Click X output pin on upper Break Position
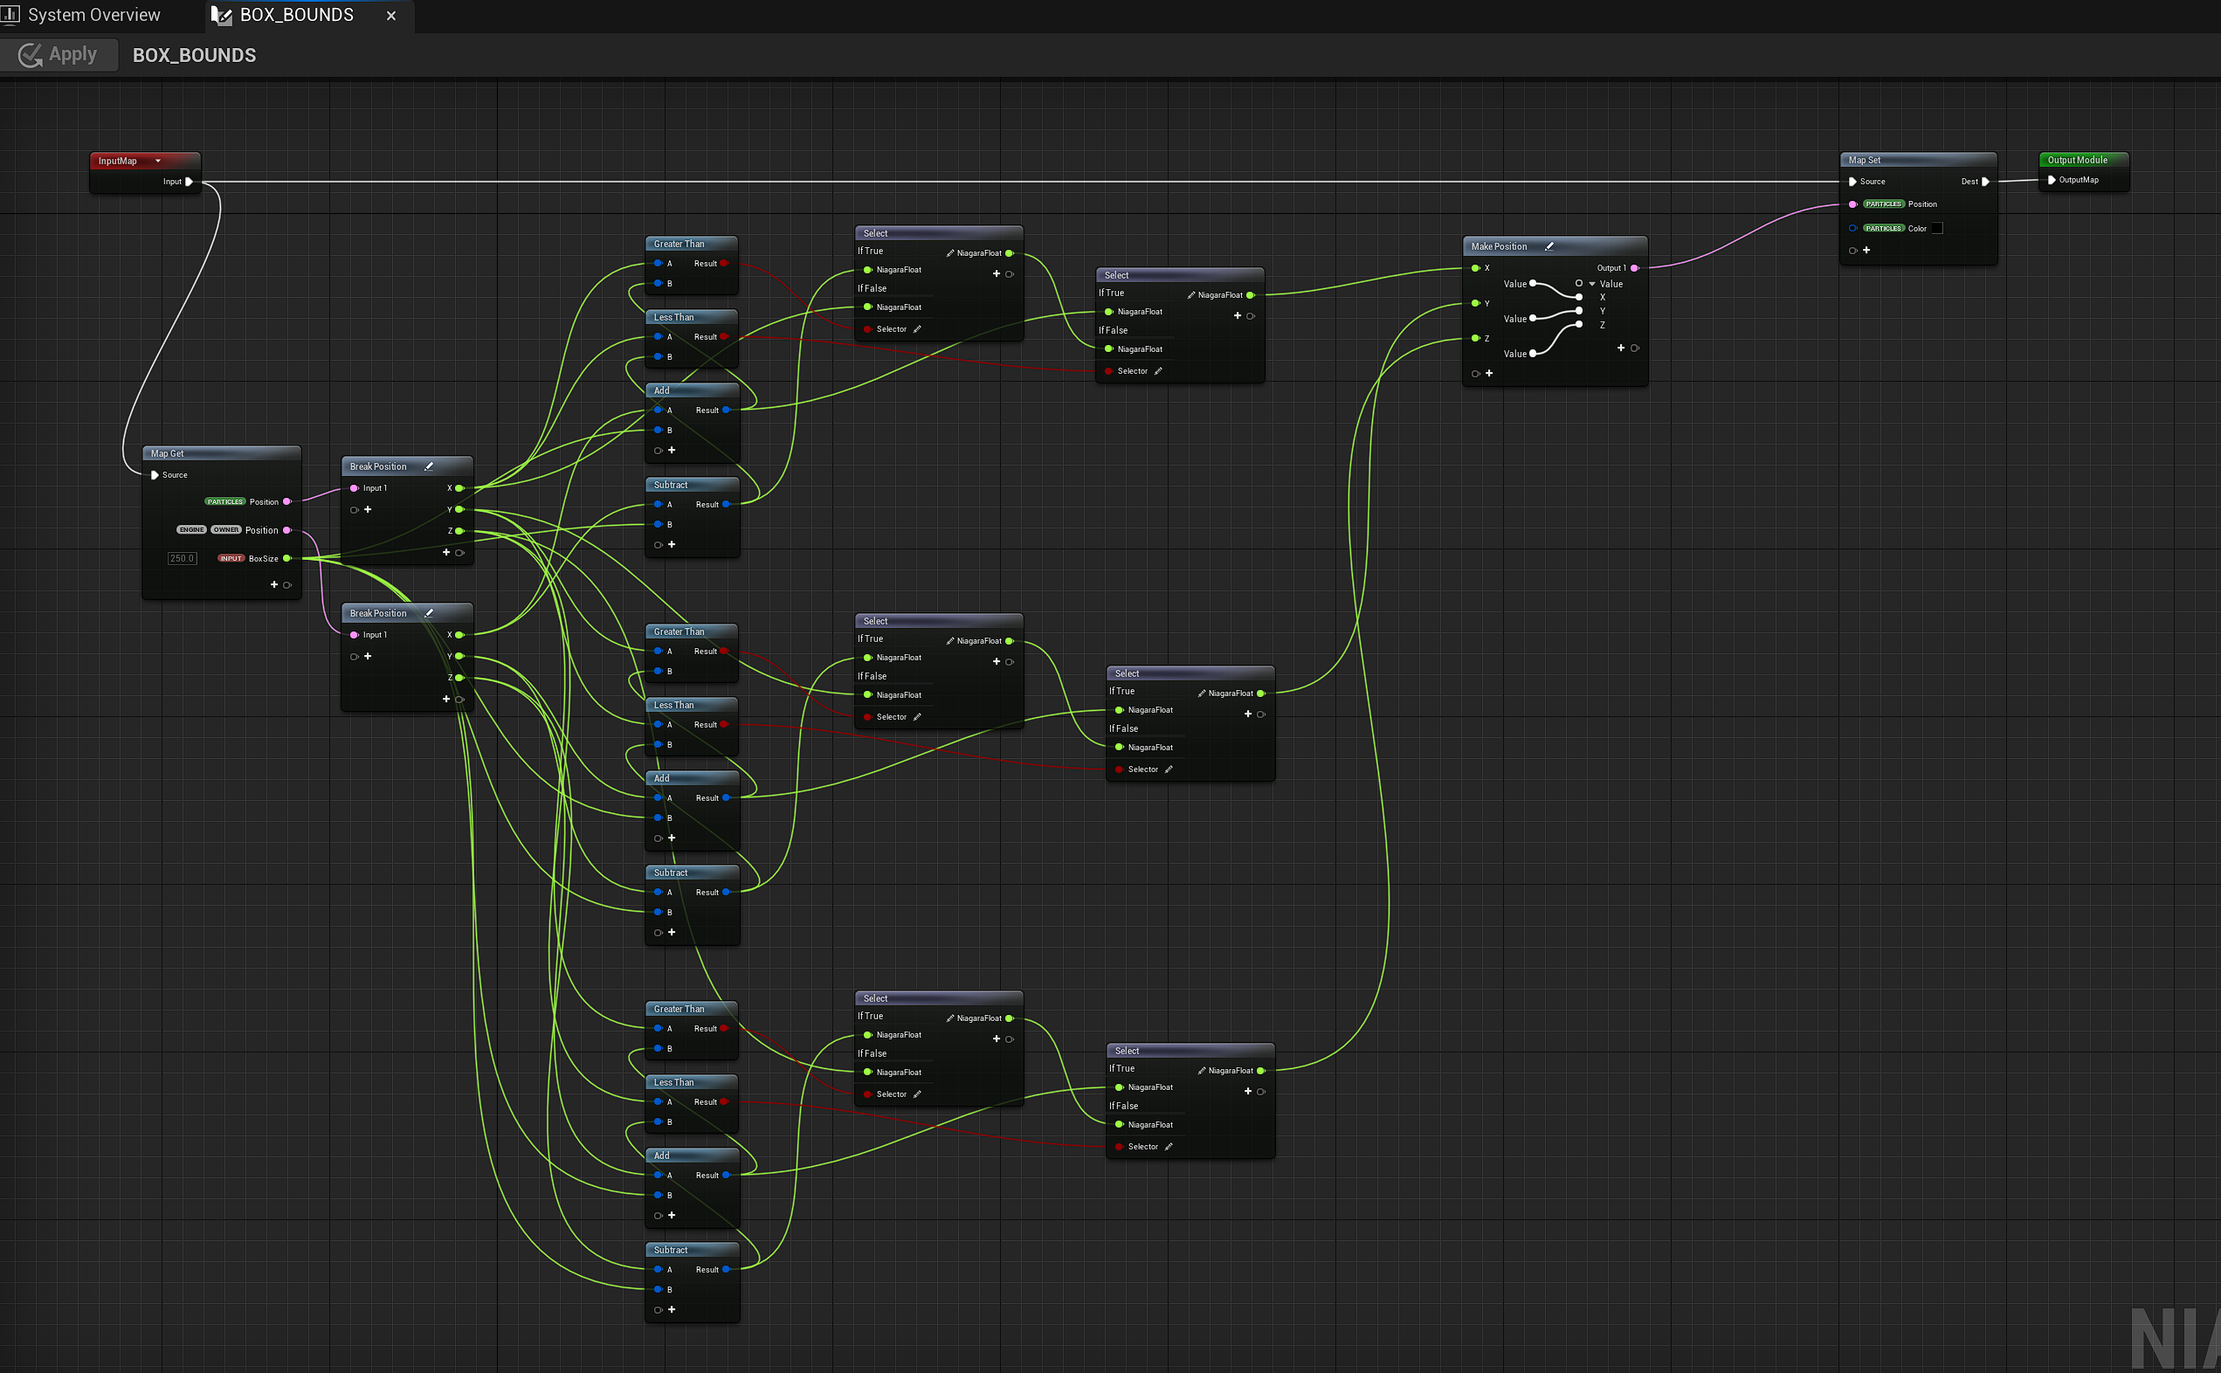 [459, 488]
